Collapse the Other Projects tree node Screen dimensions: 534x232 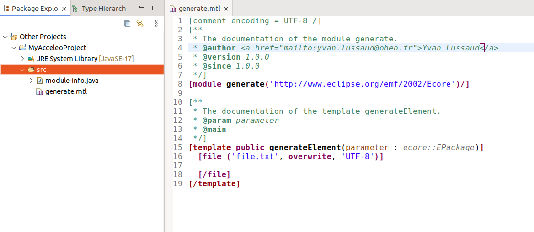pos(5,37)
